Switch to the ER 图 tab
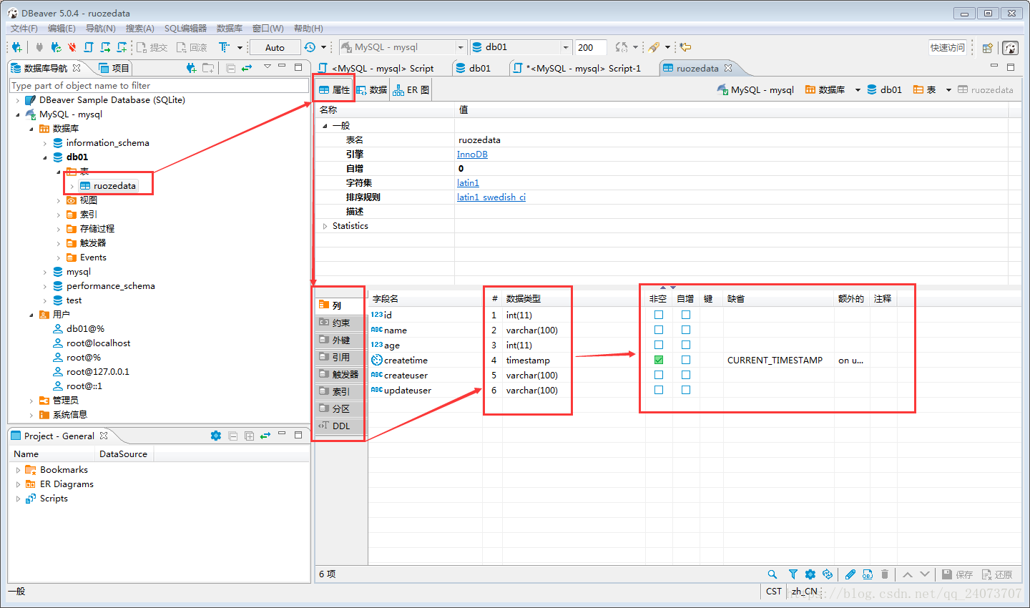This screenshot has width=1030, height=608. 411,89
